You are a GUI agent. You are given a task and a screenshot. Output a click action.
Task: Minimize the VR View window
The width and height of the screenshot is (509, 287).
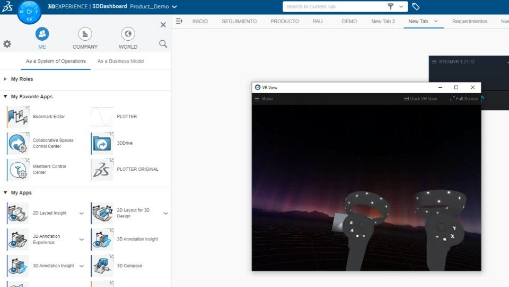440,87
